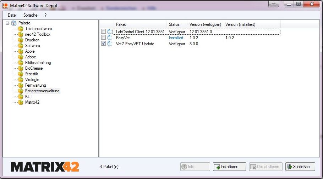Click the double-arrow button in the title bar
323x179 pixels.
274,4
